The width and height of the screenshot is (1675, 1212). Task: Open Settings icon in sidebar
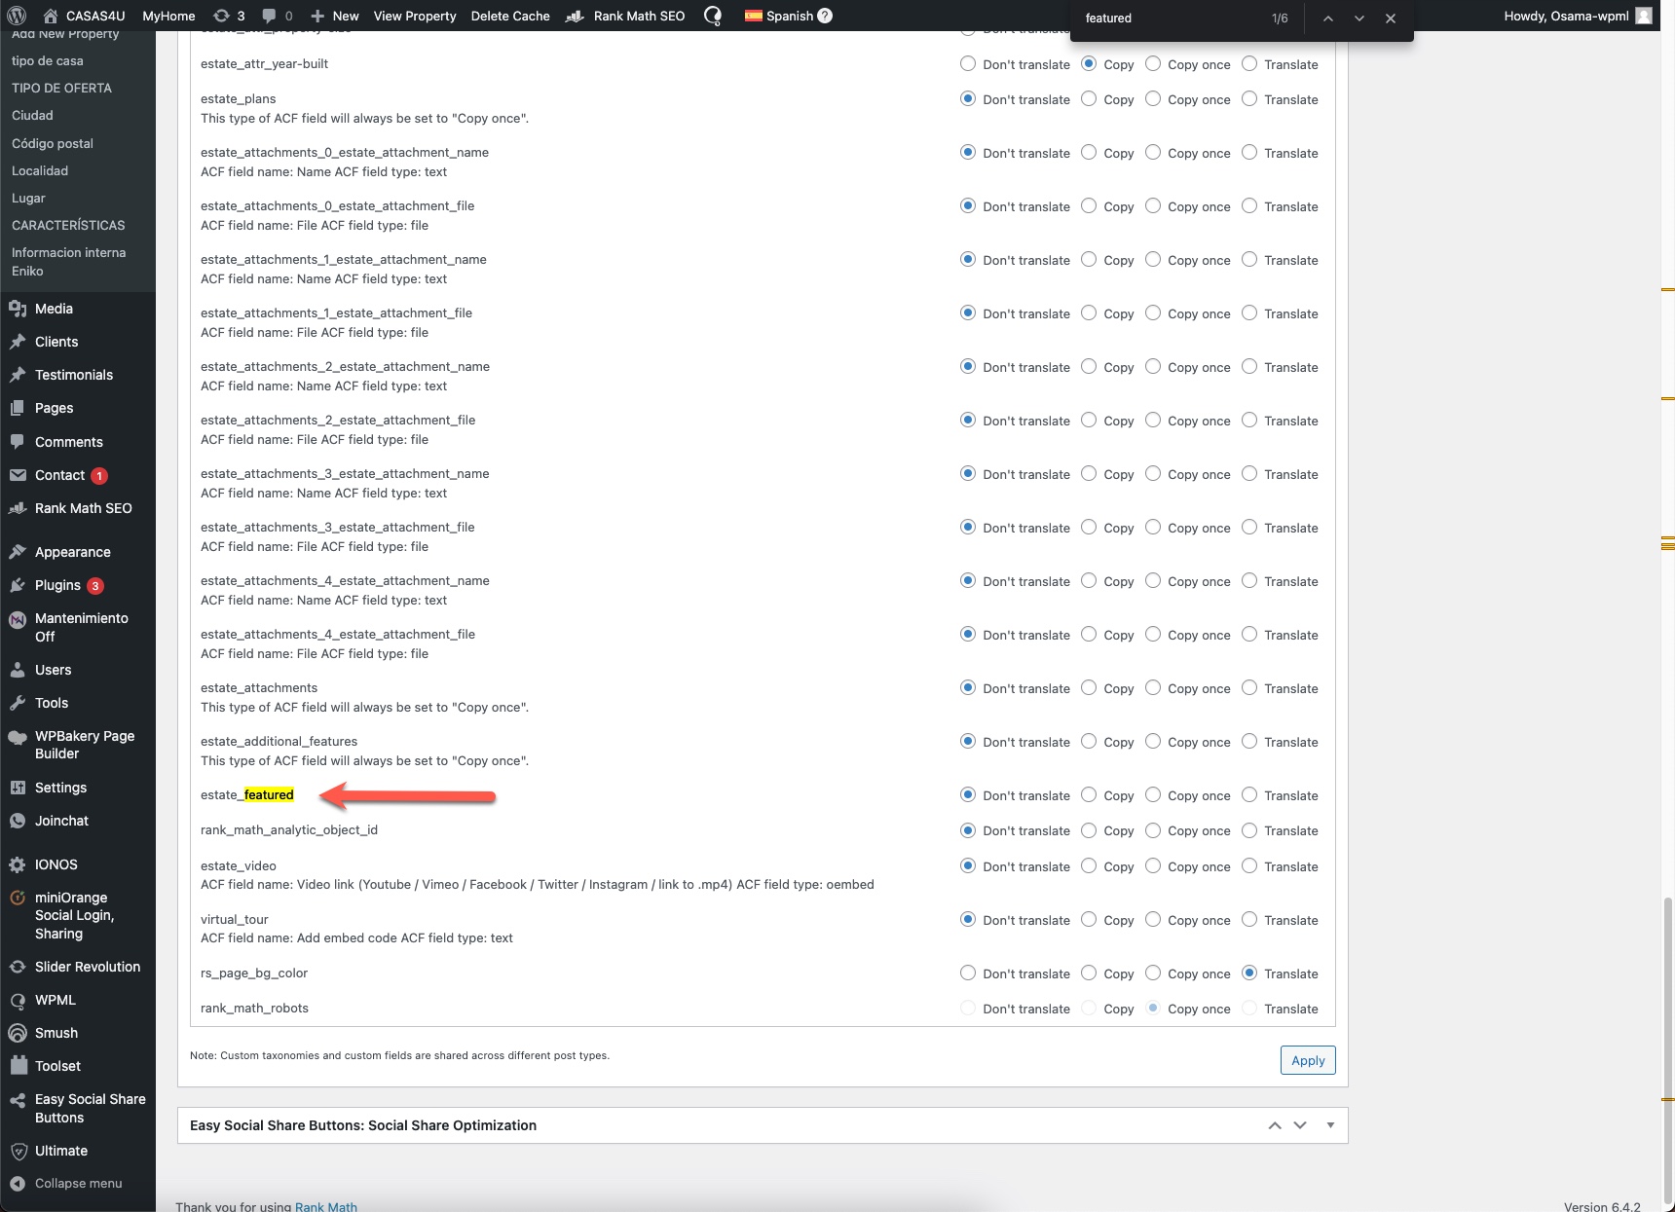[18, 788]
